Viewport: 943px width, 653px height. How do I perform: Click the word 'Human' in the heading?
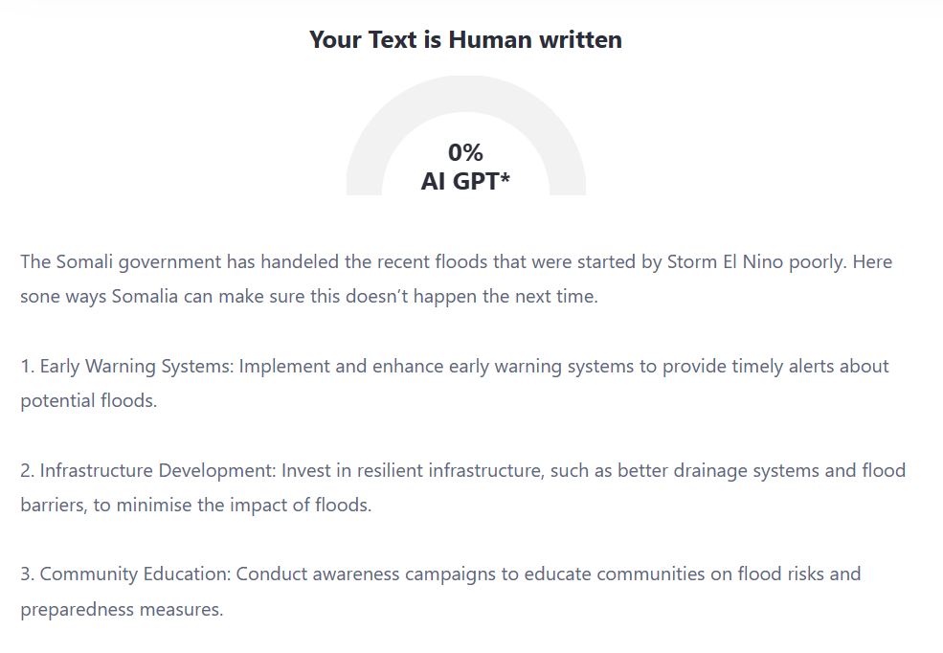click(490, 39)
